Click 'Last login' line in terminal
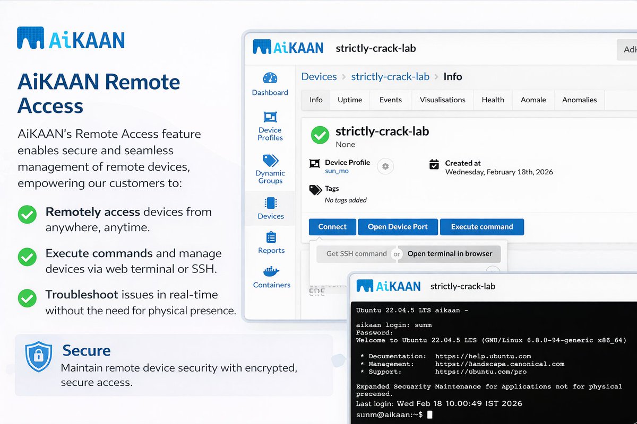This screenshot has height=424, width=637. (439, 404)
